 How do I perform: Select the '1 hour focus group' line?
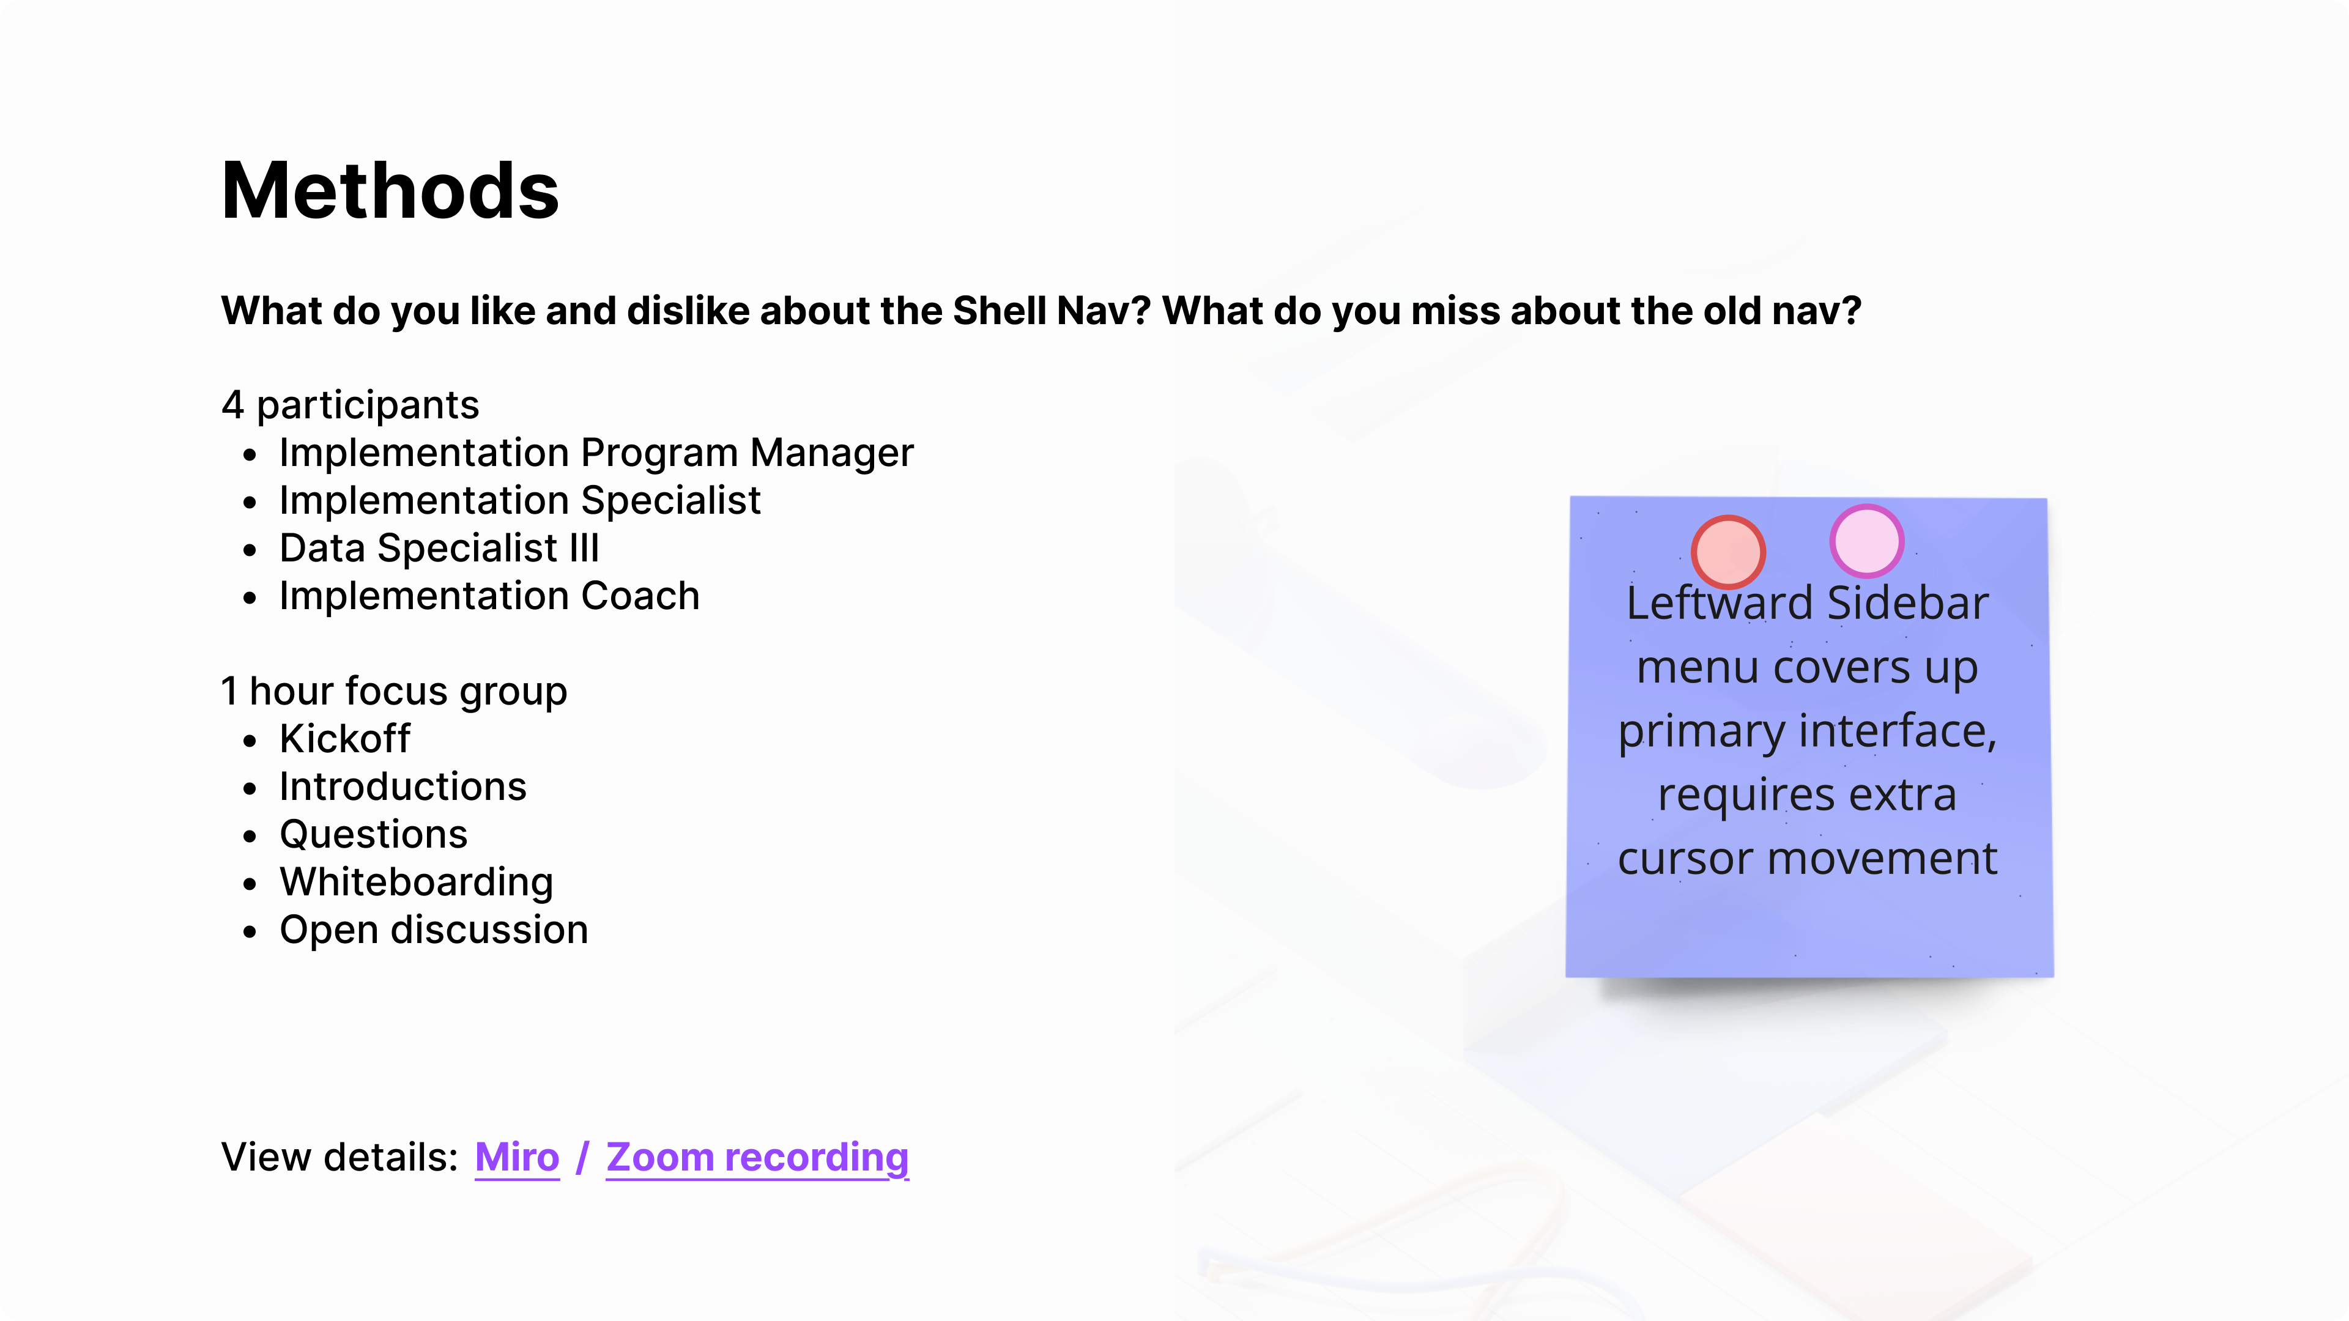coord(394,691)
